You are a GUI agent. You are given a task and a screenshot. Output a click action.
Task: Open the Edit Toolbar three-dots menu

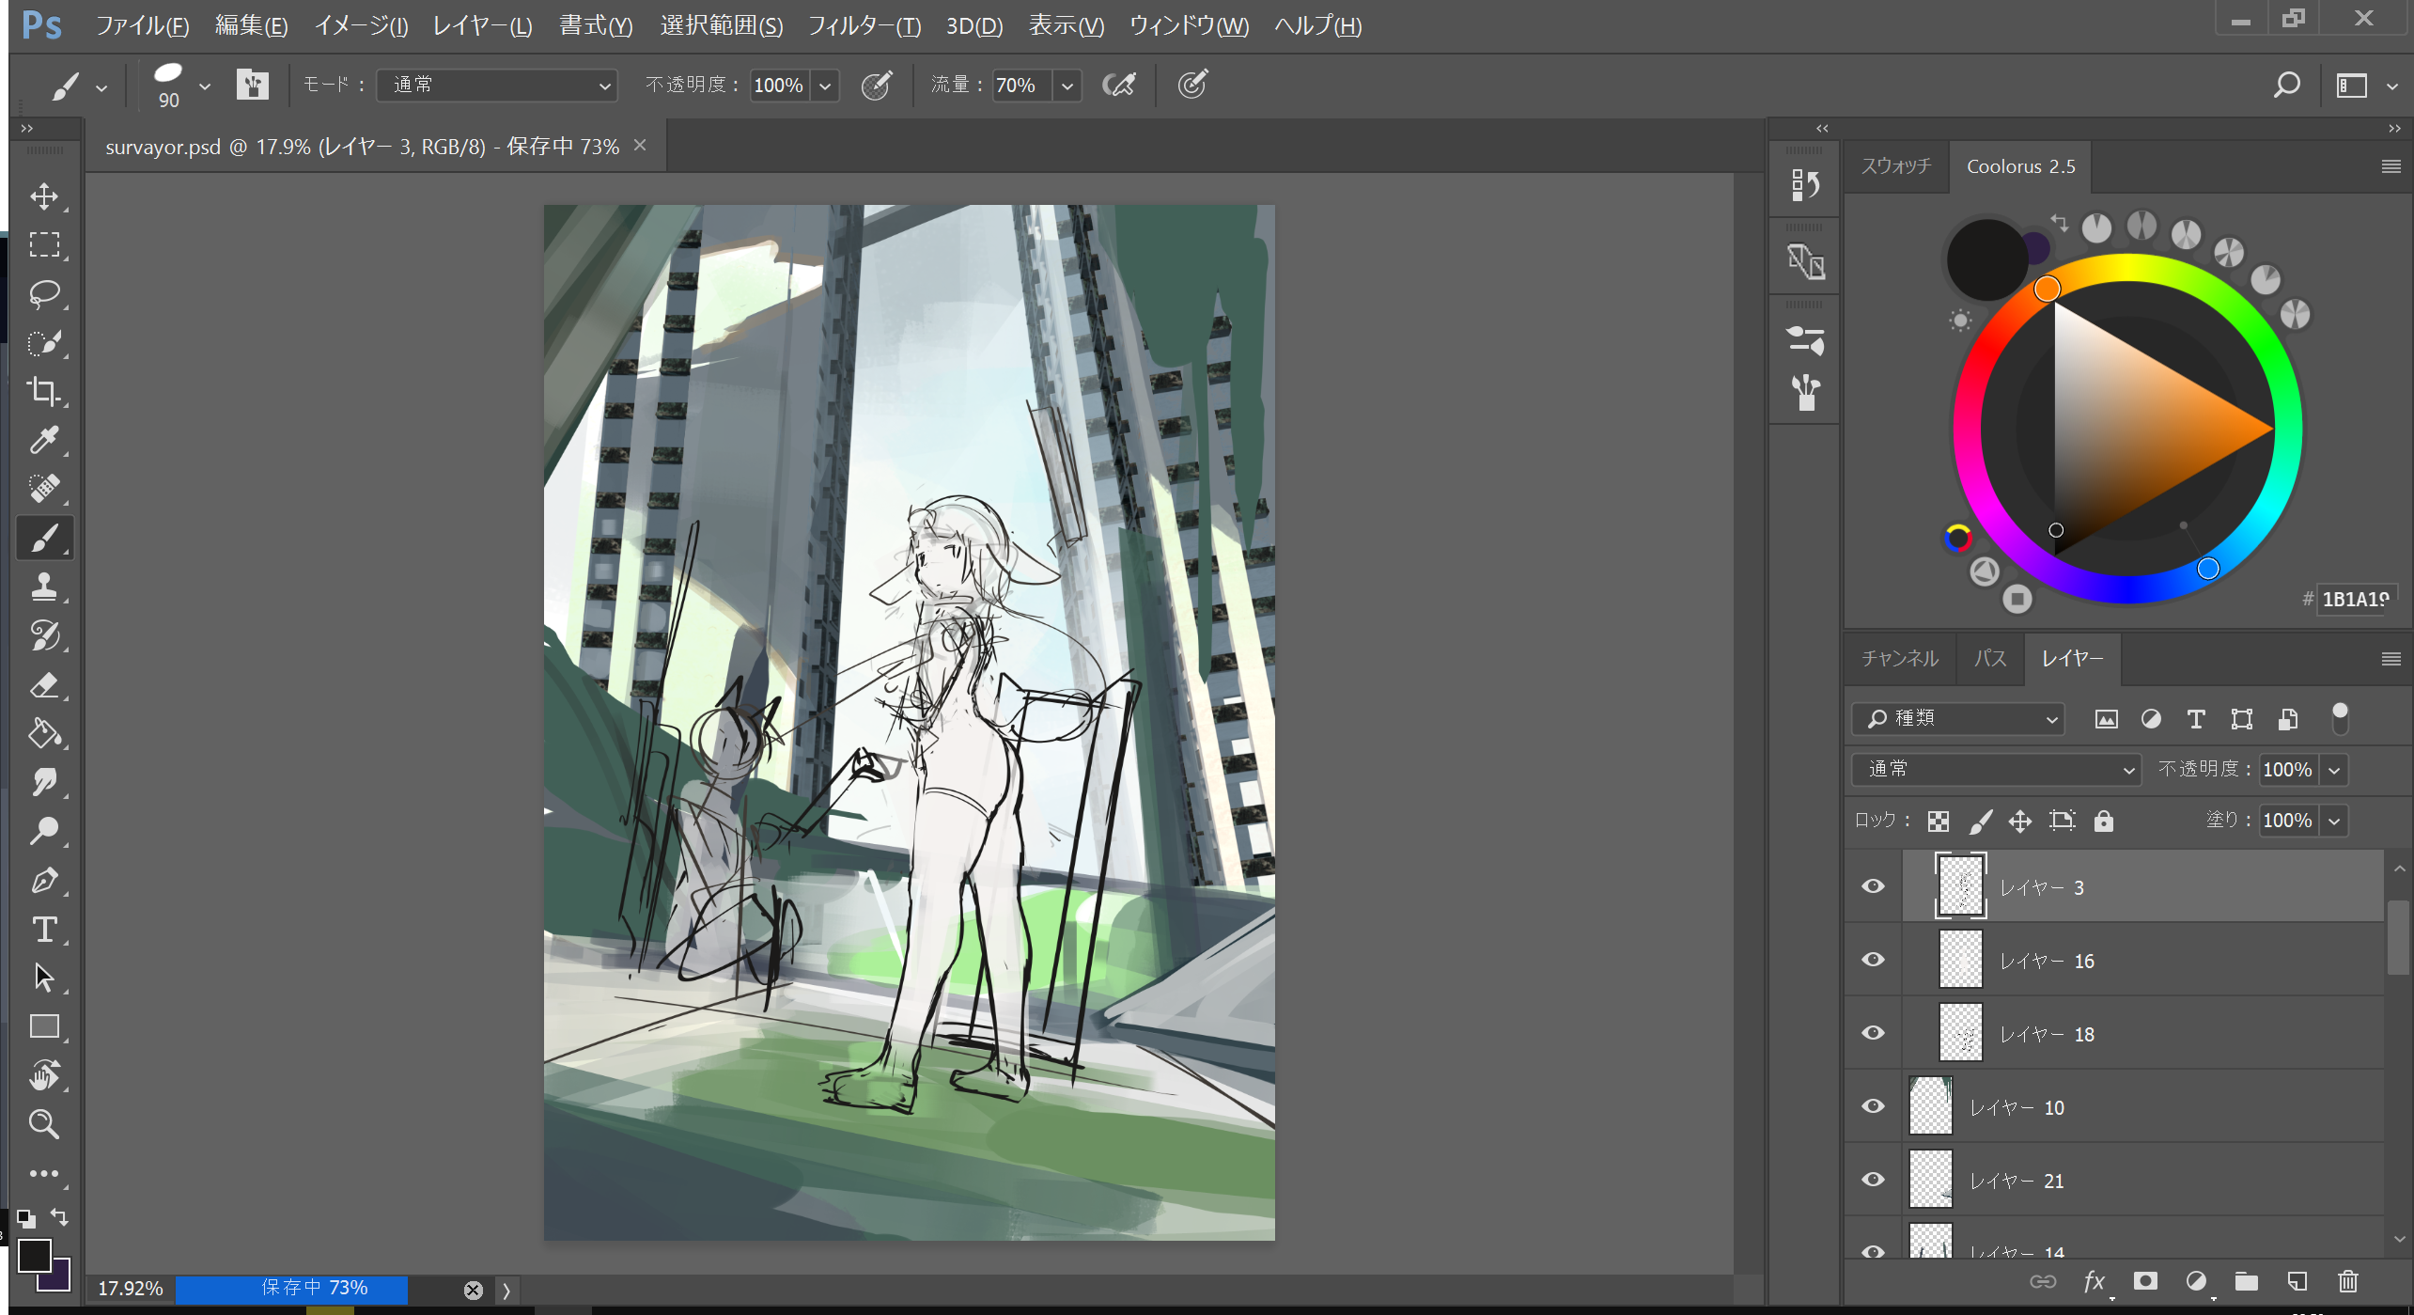[44, 1174]
